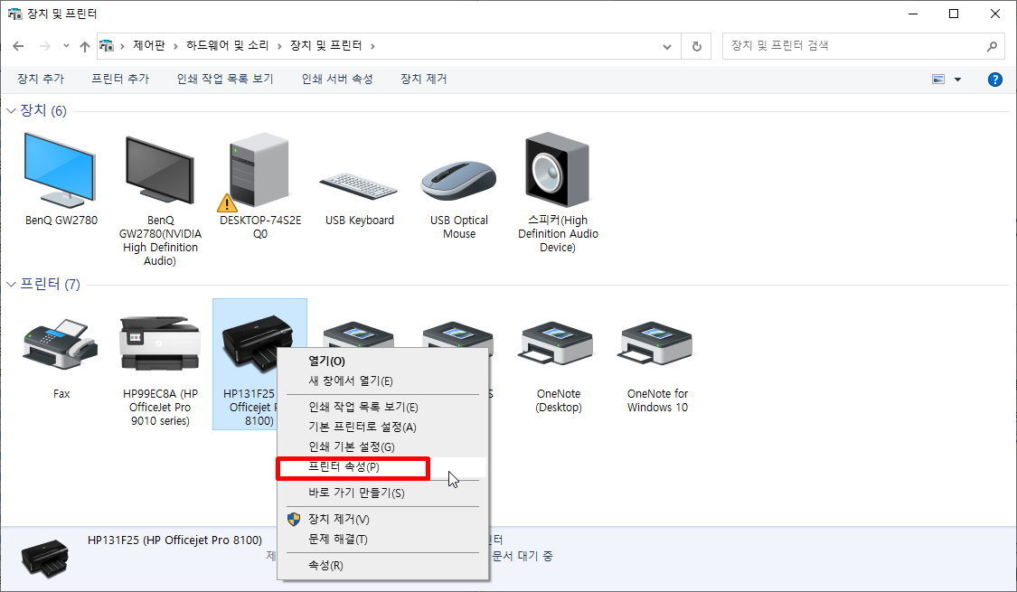Select the USB Keyboard device icon
Viewport: 1017px width, 592px height.
(x=359, y=186)
